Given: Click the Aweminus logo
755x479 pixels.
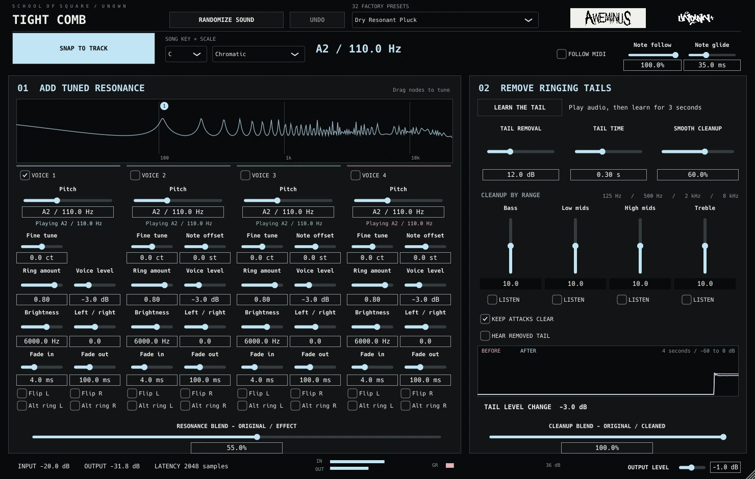Looking at the screenshot, I should pyautogui.click(x=608, y=18).
